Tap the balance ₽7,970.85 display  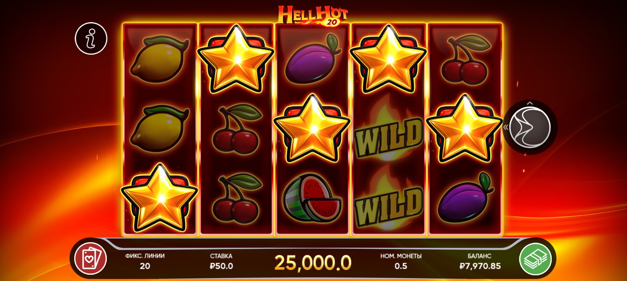point(480,266)
